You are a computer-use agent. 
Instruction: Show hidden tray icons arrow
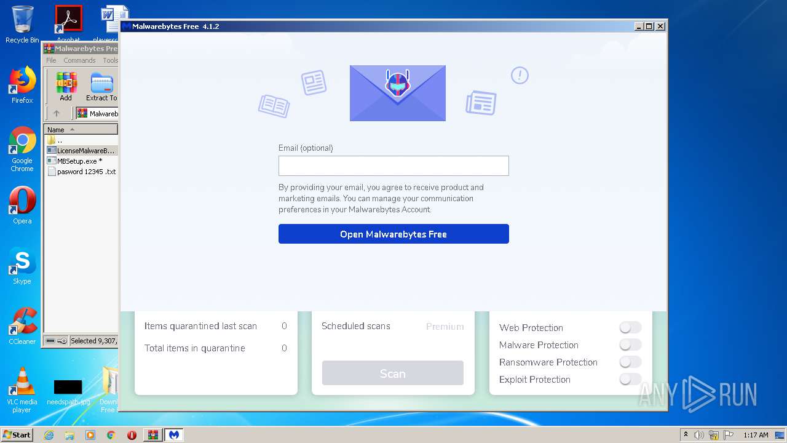(686, 435)
